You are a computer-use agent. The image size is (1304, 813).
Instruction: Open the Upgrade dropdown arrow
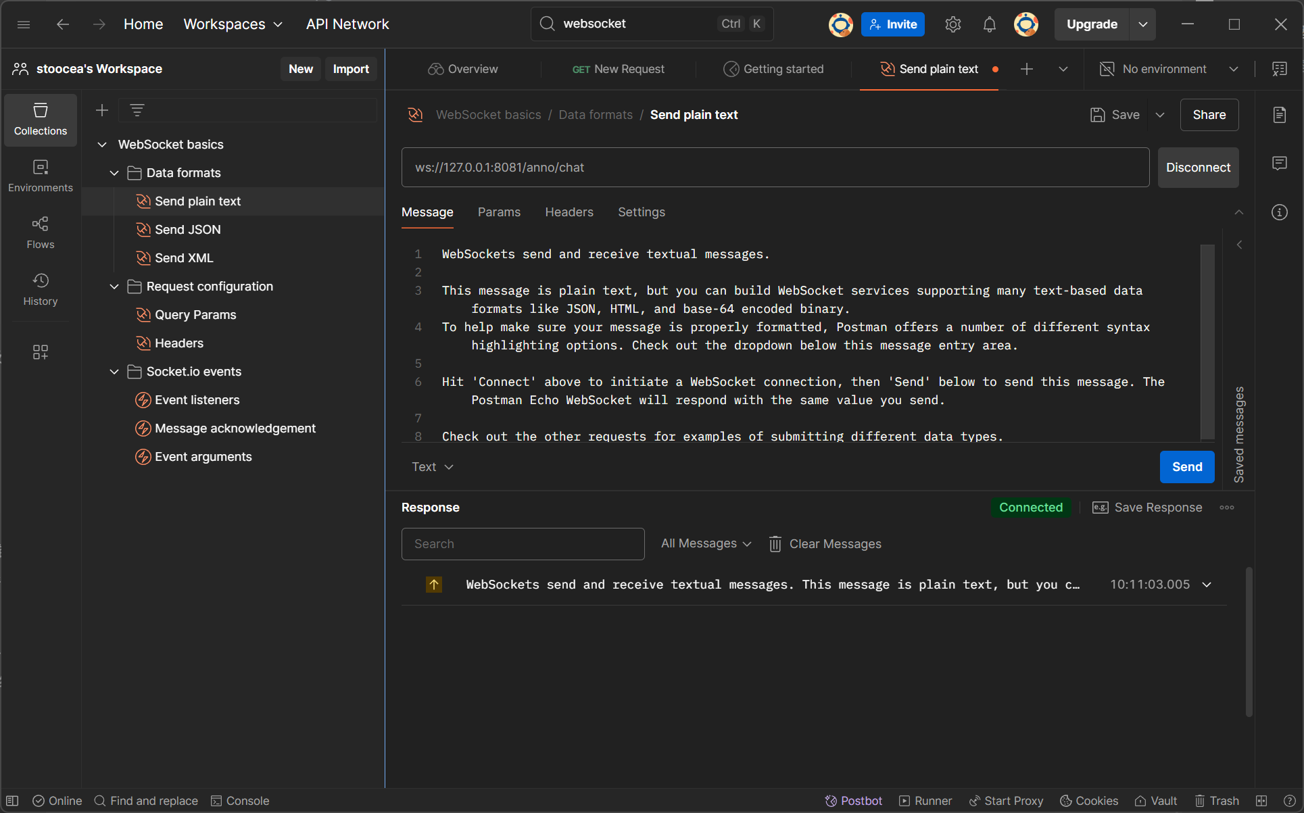(x=1142, y=24)
